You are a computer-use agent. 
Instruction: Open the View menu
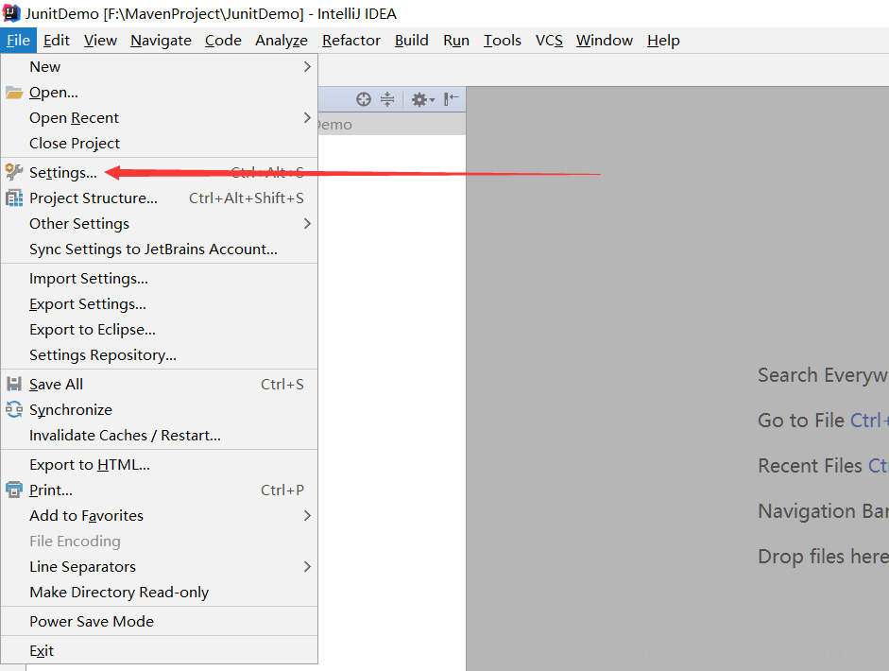point(100,41)
